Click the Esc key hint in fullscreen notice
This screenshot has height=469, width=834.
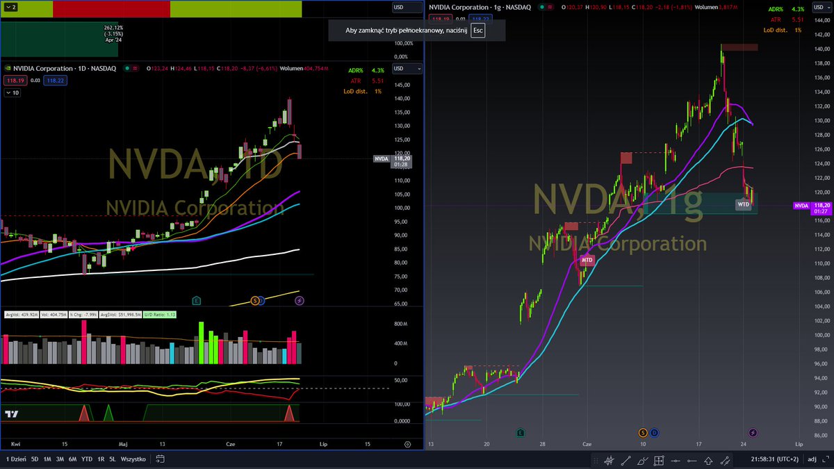477,31
